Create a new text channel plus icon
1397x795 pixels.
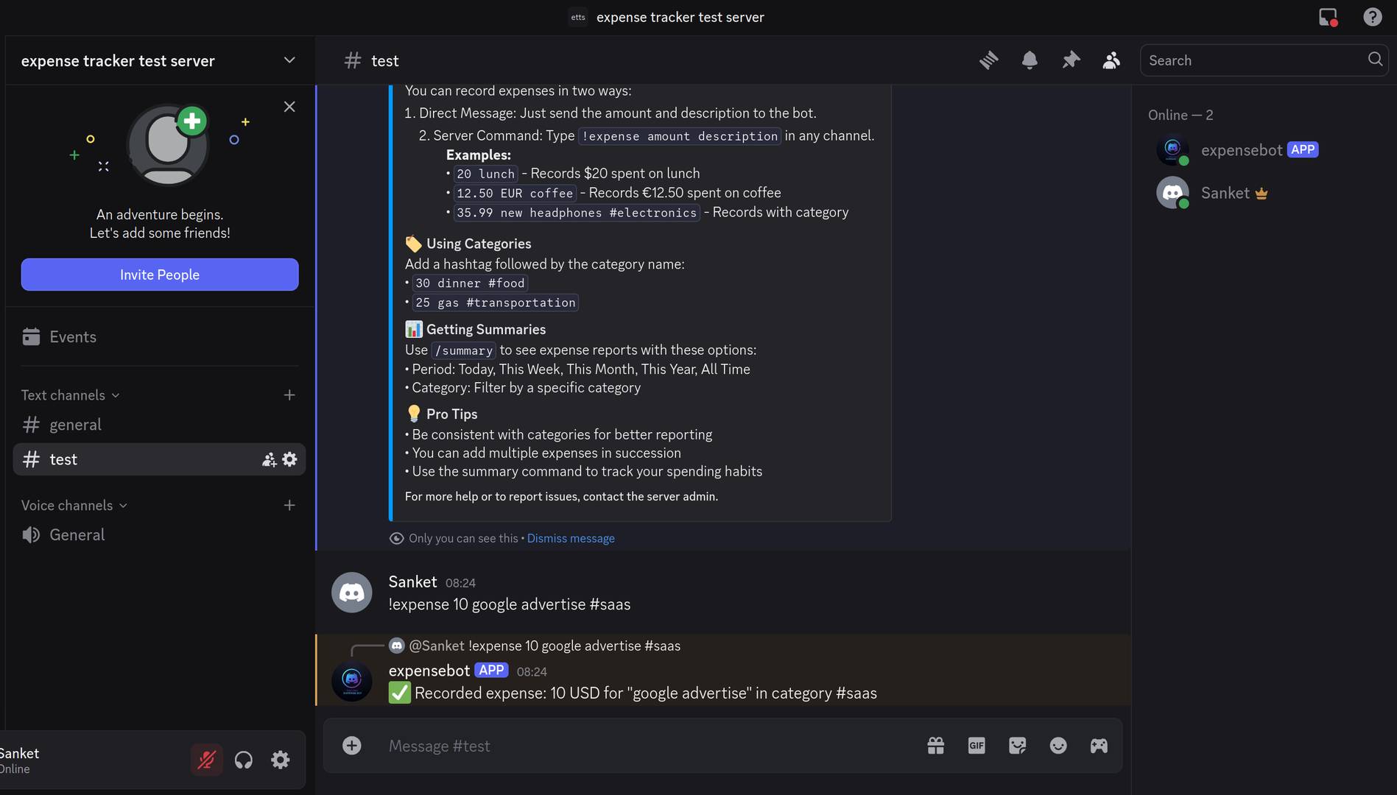pyautogui.click(x=289, y=395)
